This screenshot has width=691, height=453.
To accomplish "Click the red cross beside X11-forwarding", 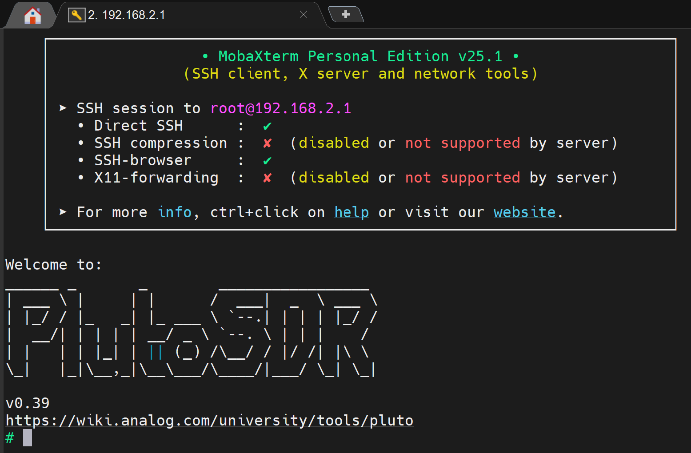I will click(x=267, y=177).
